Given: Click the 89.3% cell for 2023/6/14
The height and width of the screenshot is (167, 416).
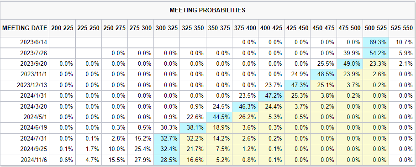Looking at the screenshot, I should 376,42.
